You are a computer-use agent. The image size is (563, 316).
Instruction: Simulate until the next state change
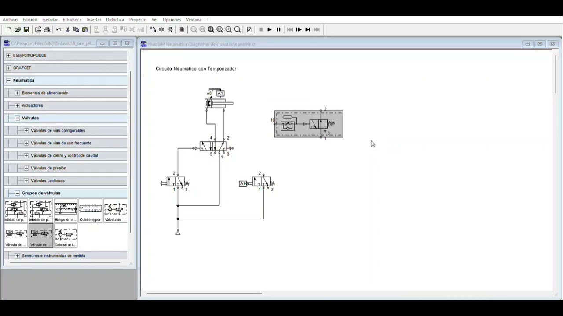308,29
